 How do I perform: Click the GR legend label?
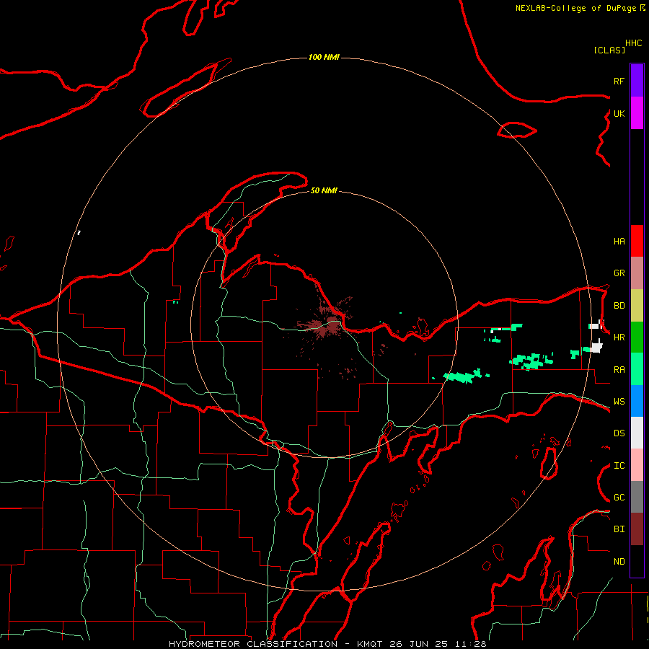point(619,273)
